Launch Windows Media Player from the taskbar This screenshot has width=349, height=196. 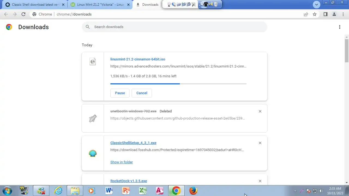[92, 191]
